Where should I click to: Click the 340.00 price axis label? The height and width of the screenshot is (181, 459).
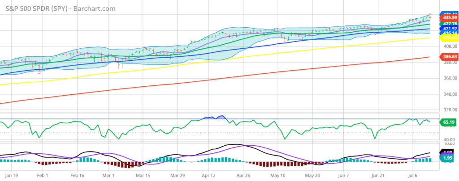point(450,94)
